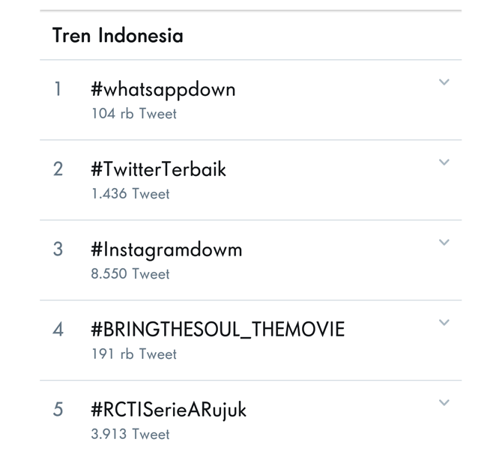Open the chevron for #BRINGTHESOUL_THEMOVIE trend
Image resolution: width=502 pixels, height=457 pixels.
(x=444, y=323)
